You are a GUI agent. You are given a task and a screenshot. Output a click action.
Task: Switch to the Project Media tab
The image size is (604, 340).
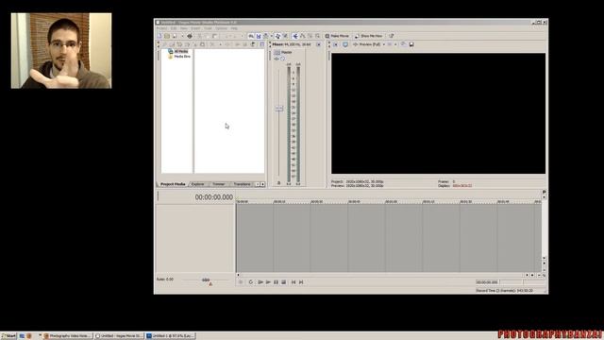click(173, 184)
